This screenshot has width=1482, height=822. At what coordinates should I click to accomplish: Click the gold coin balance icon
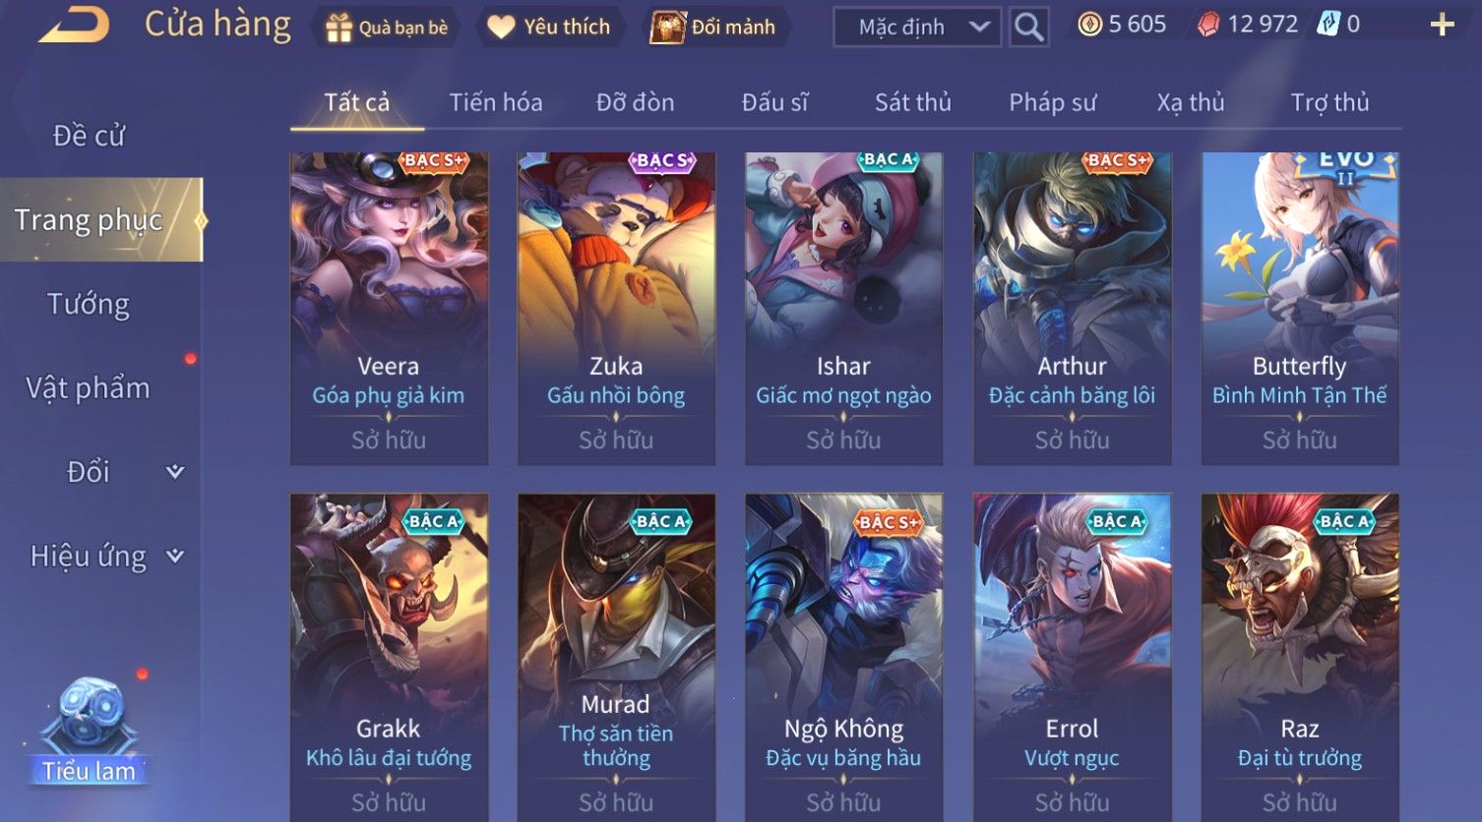[1089, 25]
